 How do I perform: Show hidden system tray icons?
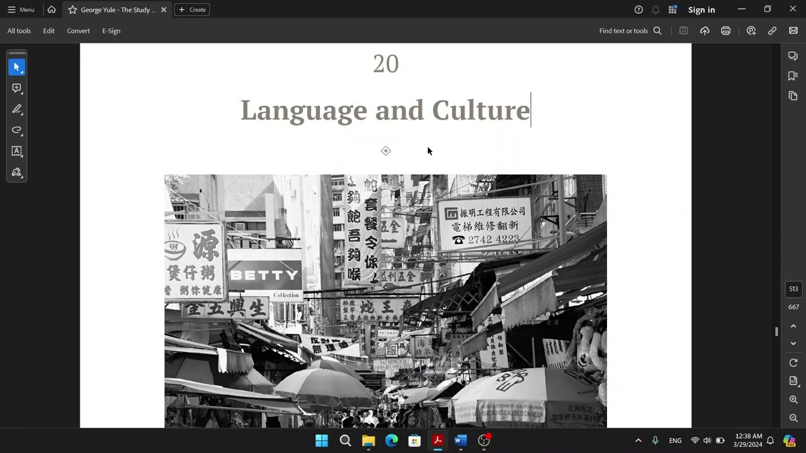click(x=638, y=440)
